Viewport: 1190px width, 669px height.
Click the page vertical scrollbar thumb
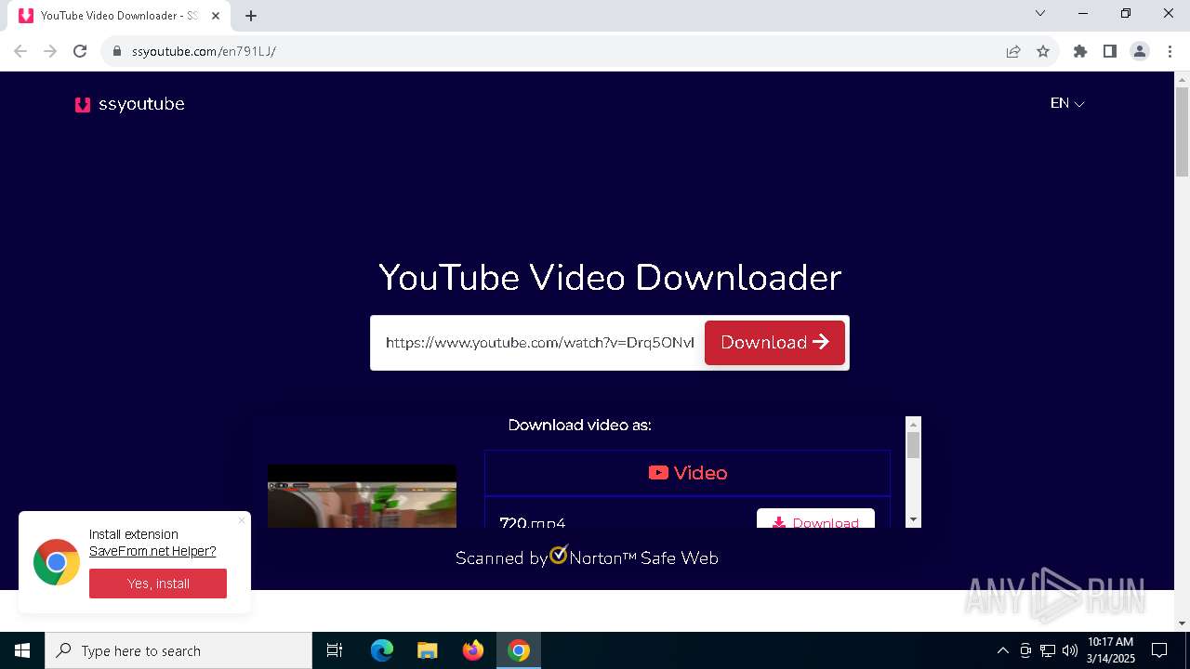[x=1183, y=131]
